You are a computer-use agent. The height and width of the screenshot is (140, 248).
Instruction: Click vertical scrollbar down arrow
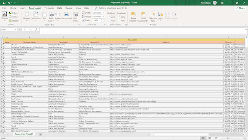click(247, 132)
